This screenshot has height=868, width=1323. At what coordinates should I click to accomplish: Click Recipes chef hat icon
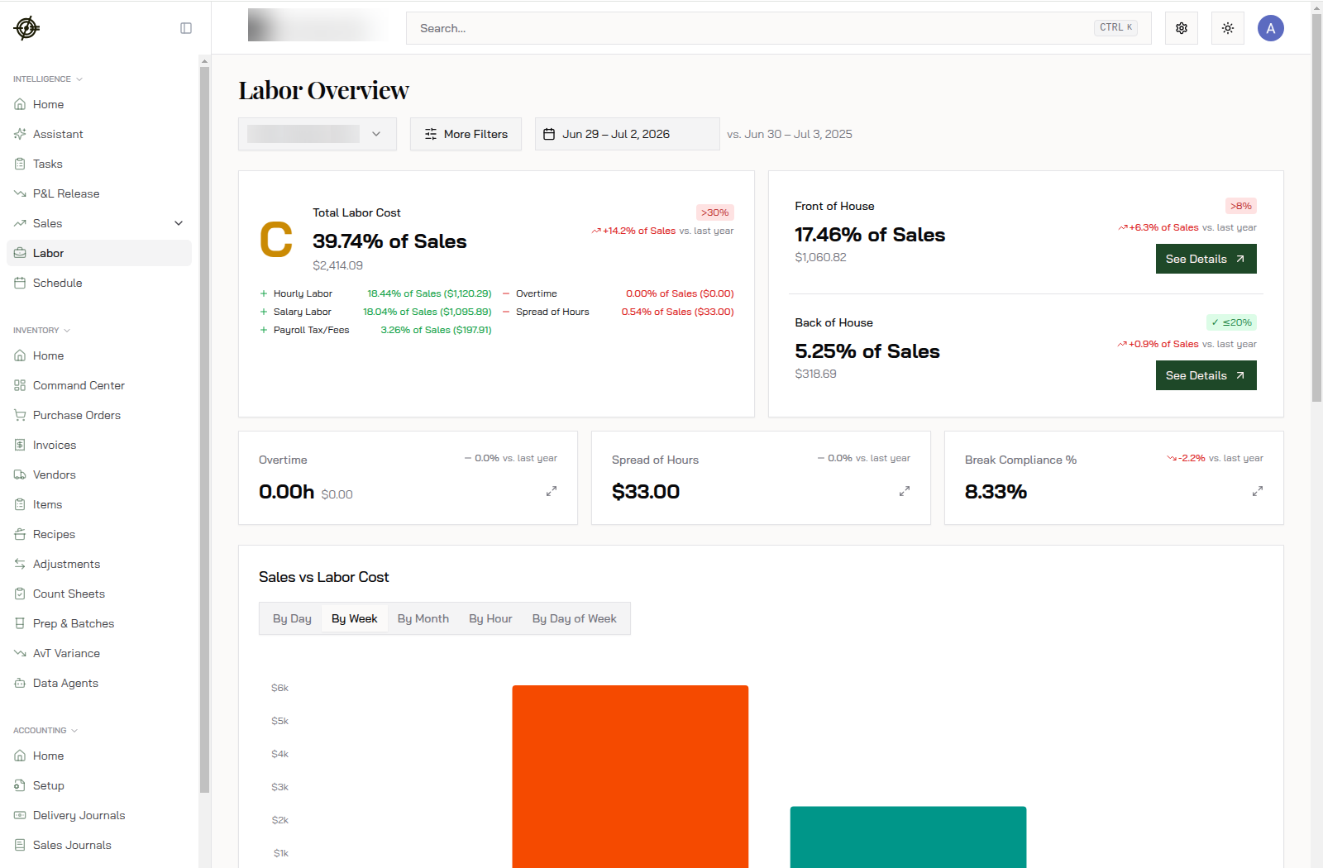coord(20,534)
